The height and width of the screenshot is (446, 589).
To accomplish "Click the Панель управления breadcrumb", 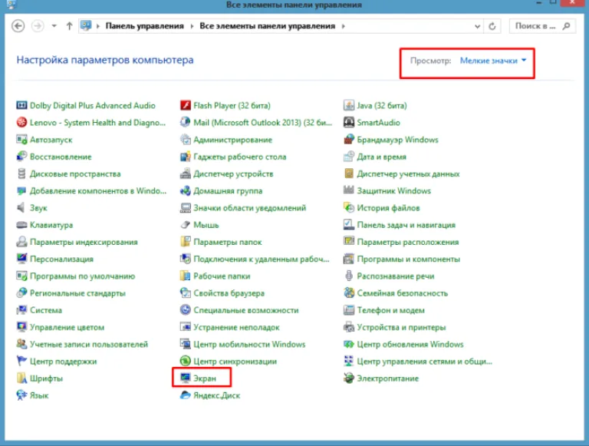I will (145, 26).
